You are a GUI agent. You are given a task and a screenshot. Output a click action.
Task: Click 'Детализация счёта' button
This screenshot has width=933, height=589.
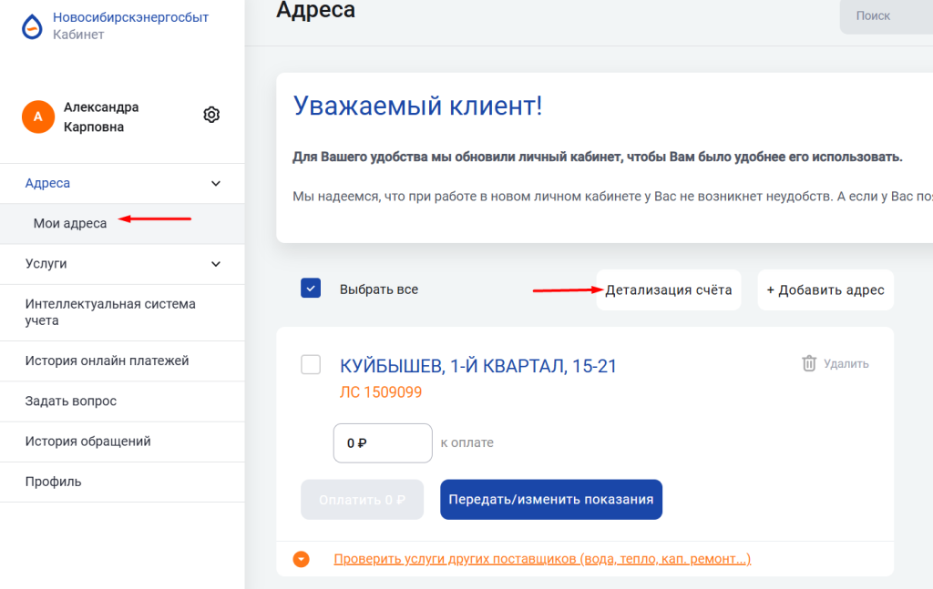pyautogui.click(x=668, y=290)
